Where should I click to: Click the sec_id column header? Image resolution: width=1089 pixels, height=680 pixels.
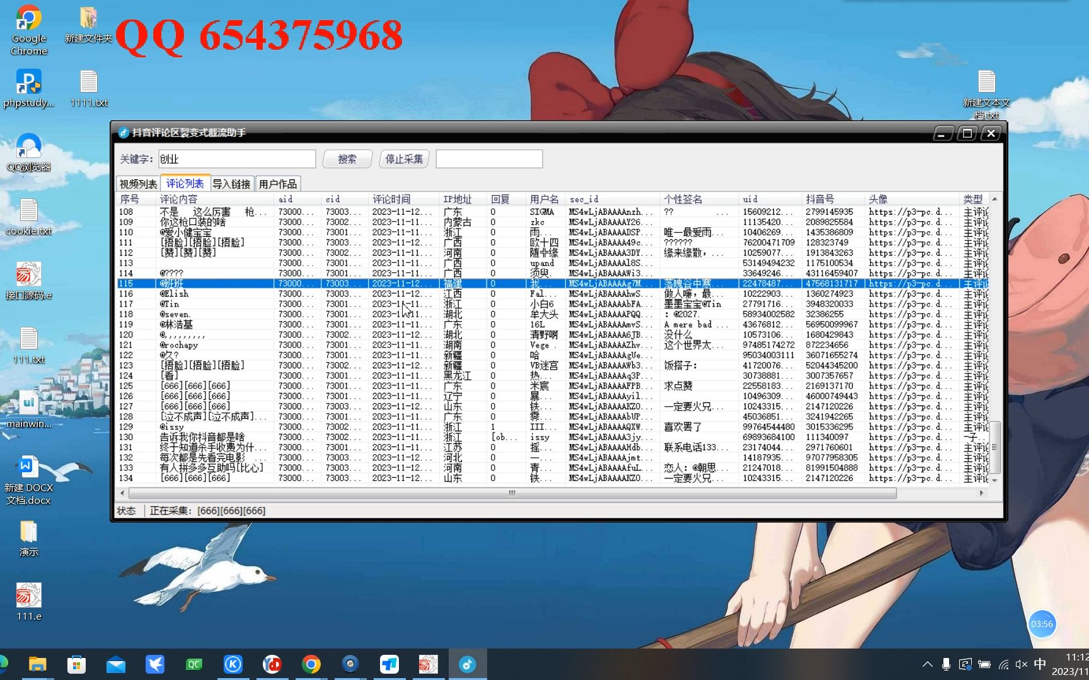click(x=613, y=199)
